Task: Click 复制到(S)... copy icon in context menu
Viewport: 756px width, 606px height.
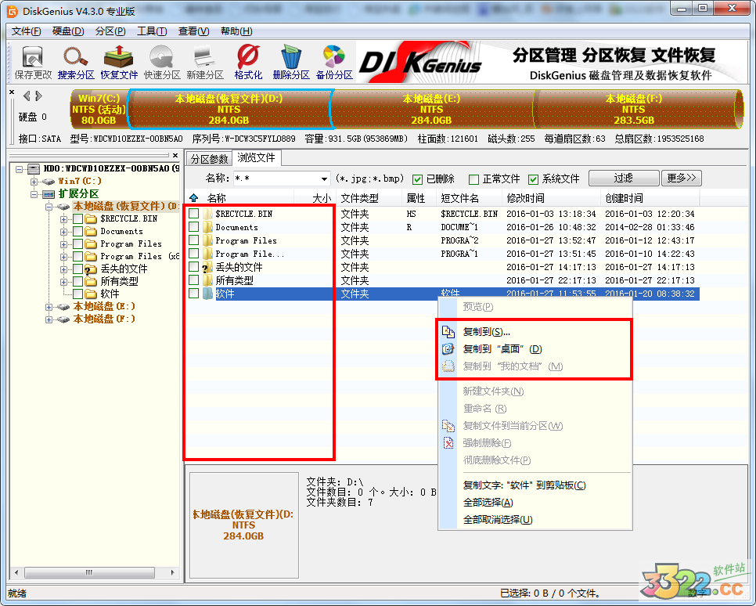Action: click(x=448, y=331)
